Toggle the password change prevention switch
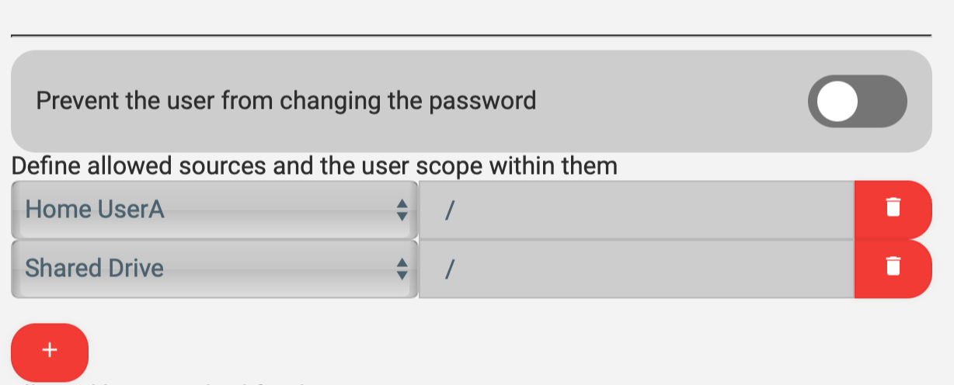The height and width of the screenshot is (385, 954). pos(857,102)
